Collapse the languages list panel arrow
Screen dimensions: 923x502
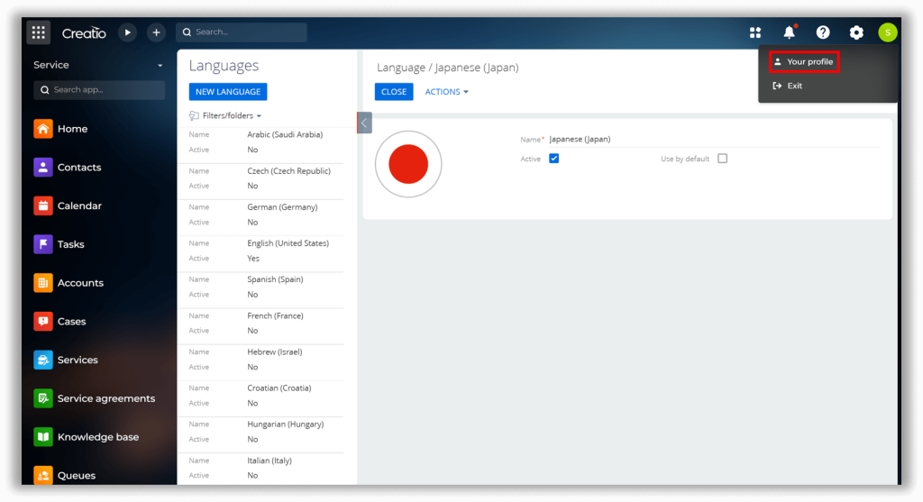click(364, 123)
